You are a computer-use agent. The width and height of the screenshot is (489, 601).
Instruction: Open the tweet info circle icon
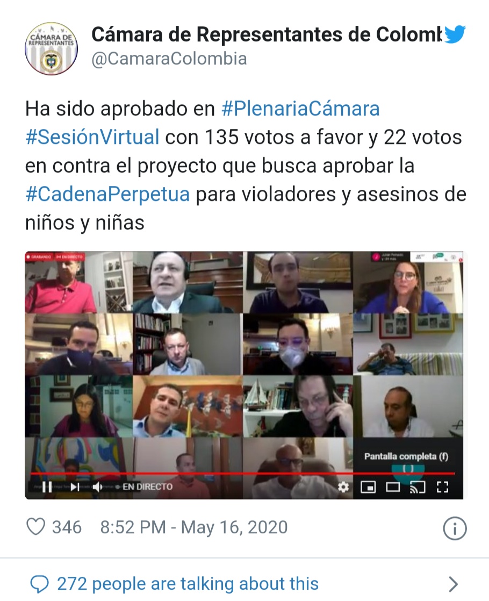pos(455,528)
